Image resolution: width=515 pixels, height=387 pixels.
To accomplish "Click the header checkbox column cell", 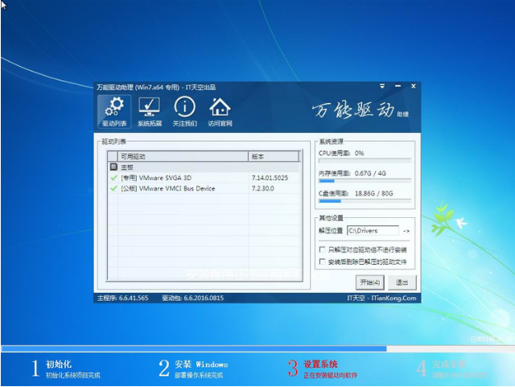I will (113, 156).
